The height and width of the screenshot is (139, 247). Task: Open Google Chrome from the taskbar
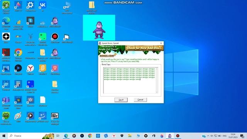90,136
